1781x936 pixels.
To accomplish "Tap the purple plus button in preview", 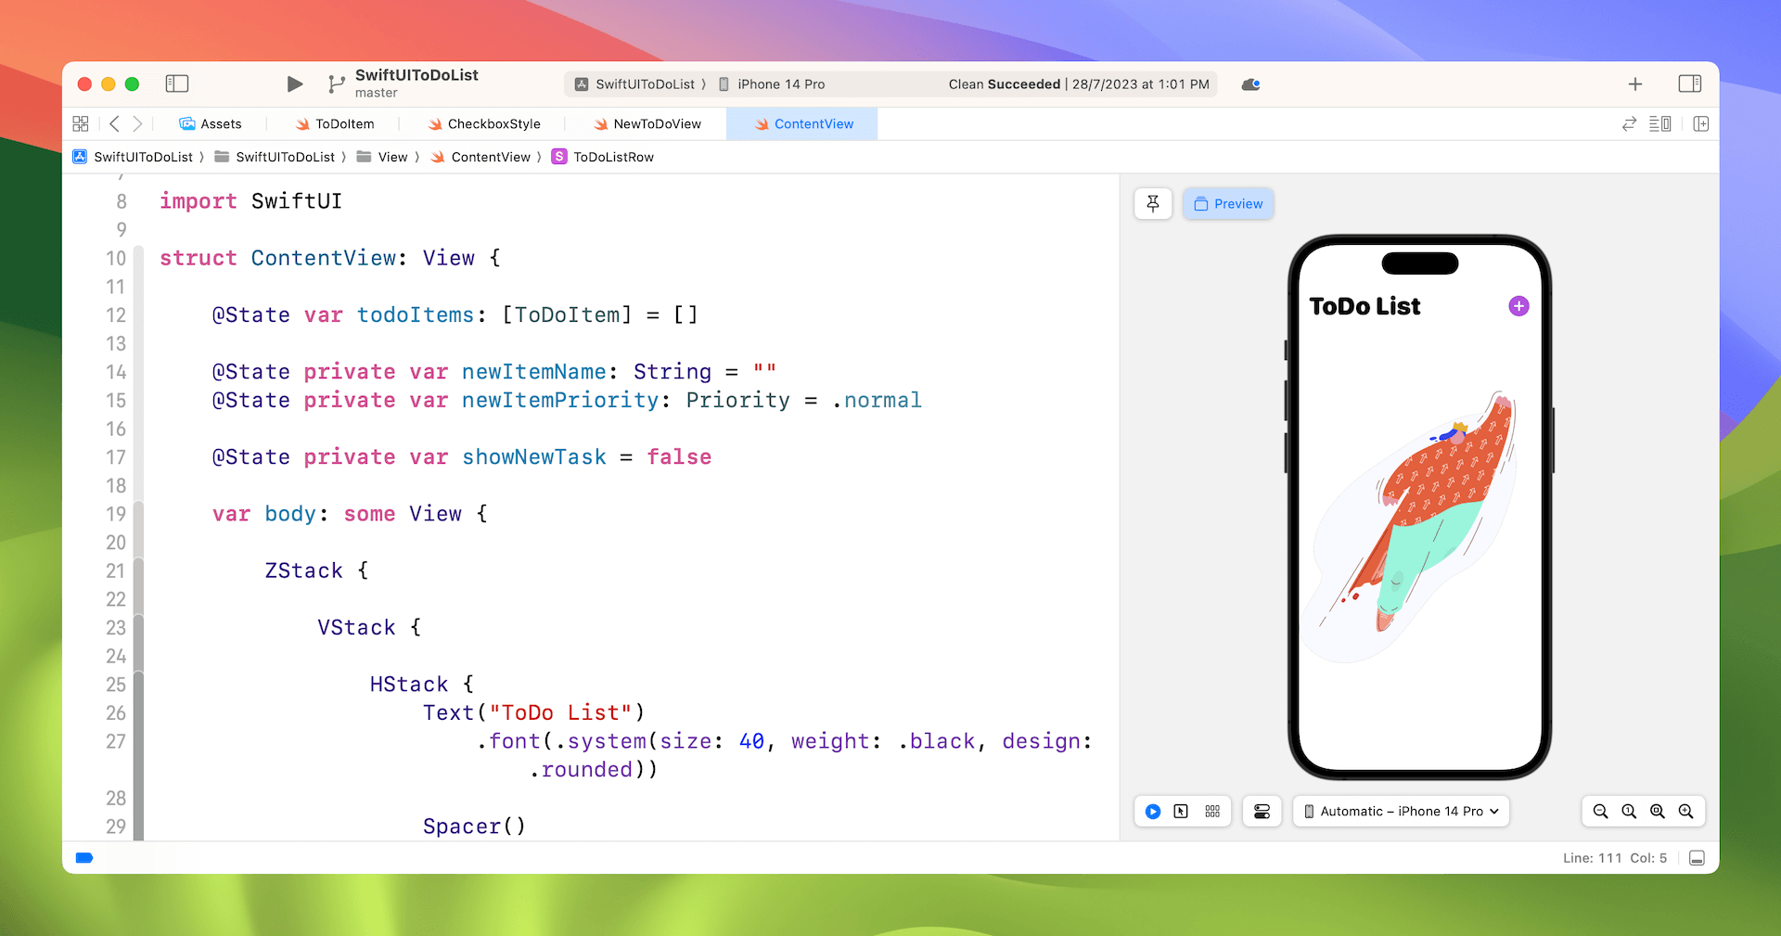I will [x=1518, y=306].
